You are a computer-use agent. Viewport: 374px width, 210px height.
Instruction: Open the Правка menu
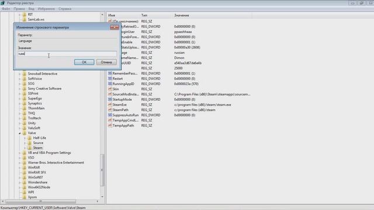19,9
